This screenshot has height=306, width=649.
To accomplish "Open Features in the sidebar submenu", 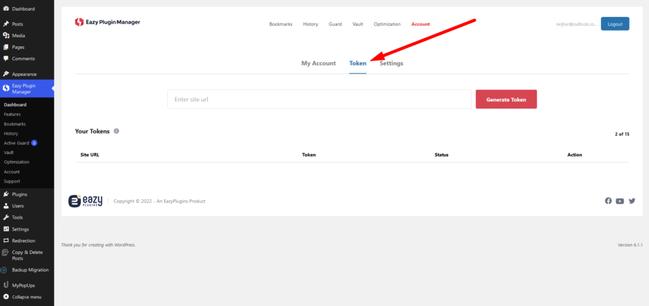I will click(12, 114).
